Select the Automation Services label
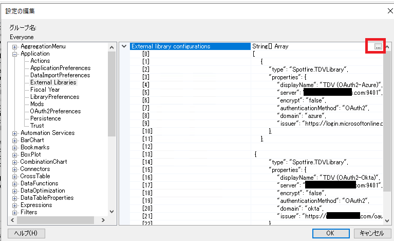394x241 pixels. [47, 133]
